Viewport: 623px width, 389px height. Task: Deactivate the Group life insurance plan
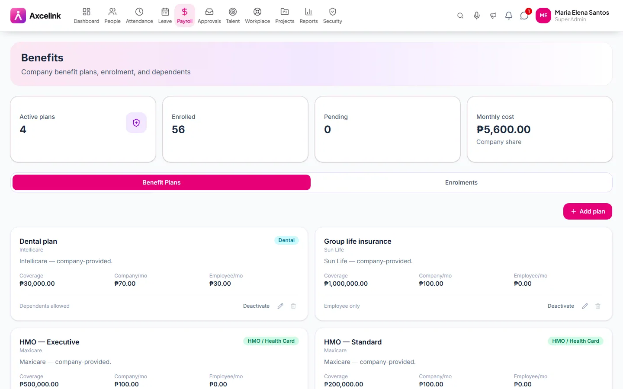point(561,306)
